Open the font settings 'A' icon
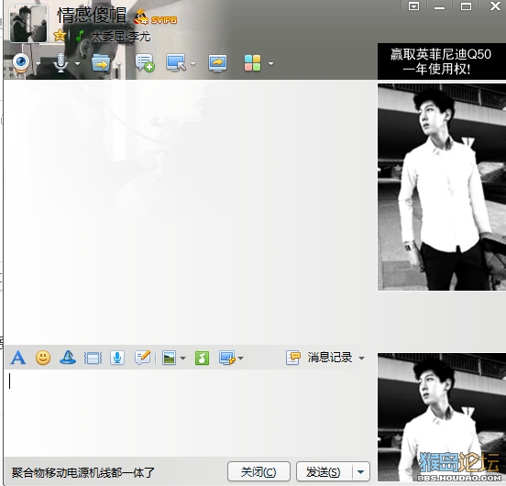This screenshot has width=506, height=486. pyautogui.click(x=18, y=358)
